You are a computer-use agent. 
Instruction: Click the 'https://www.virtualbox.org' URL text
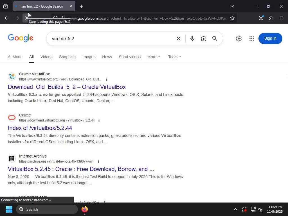(38, 79)
